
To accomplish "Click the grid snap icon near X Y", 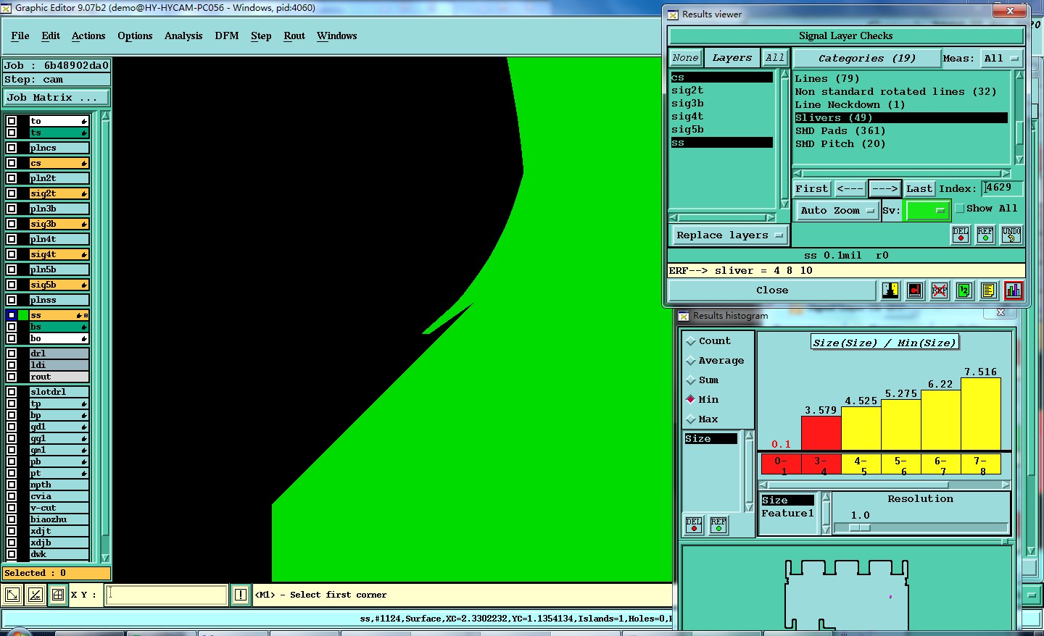I will click(58, 595).
